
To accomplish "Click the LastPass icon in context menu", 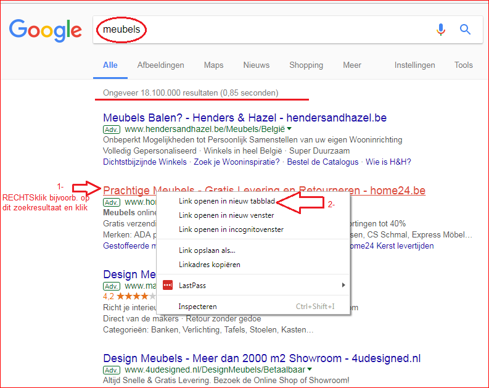I will tap(168, 285).
